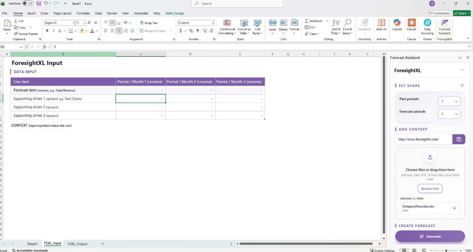This screenshot has height=252, width=473.
Task: Open the Copilot add-in
Action: pos(396,27)
